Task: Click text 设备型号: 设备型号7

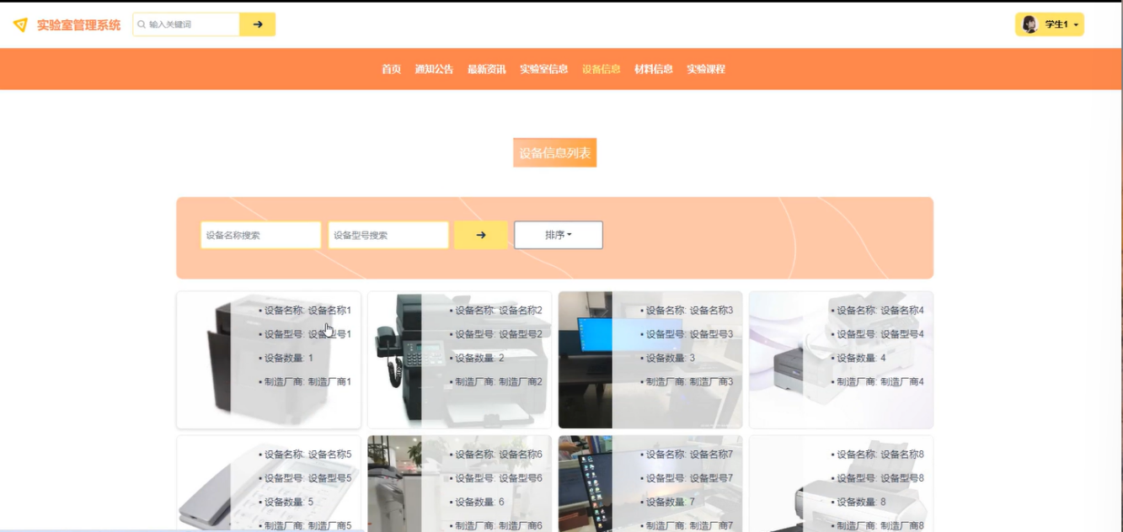Action: (690, 478)
